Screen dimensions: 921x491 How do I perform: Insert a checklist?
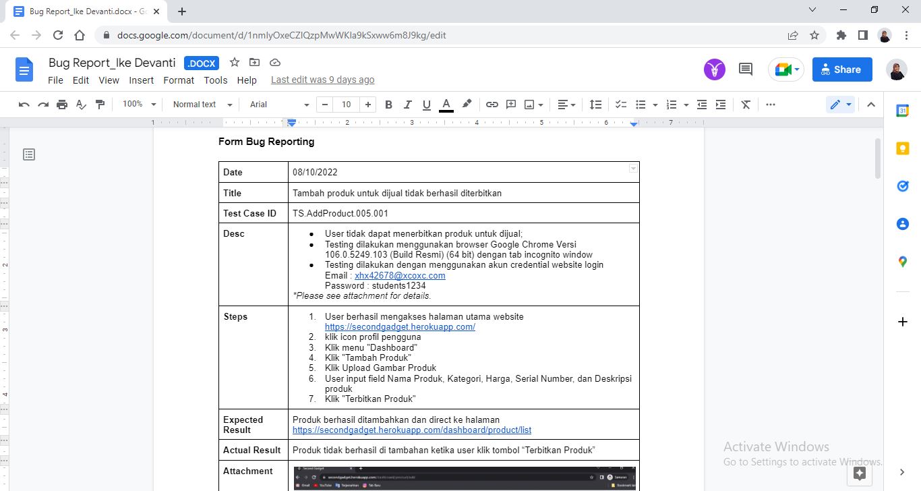(621, 105)
